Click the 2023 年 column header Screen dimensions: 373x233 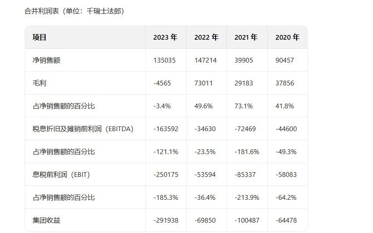coord(165,38)
